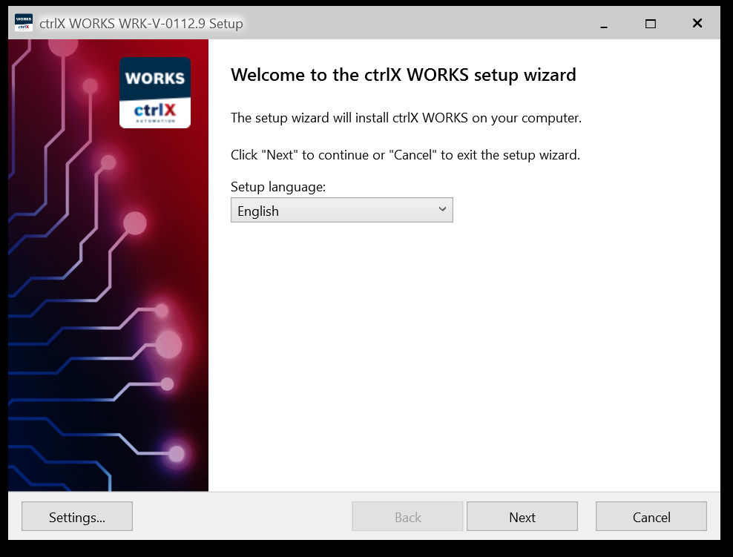Screen dimensions: 733x557
Task: Open the Setup language dropdown
Action: click(x=342, y=211)
